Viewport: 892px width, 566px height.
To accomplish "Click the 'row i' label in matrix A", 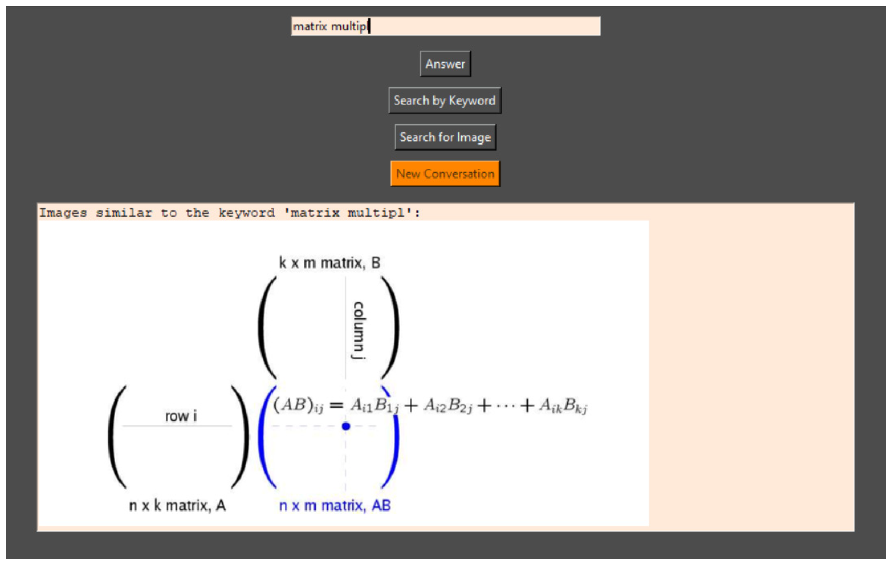I will click(x=181, y=416).
